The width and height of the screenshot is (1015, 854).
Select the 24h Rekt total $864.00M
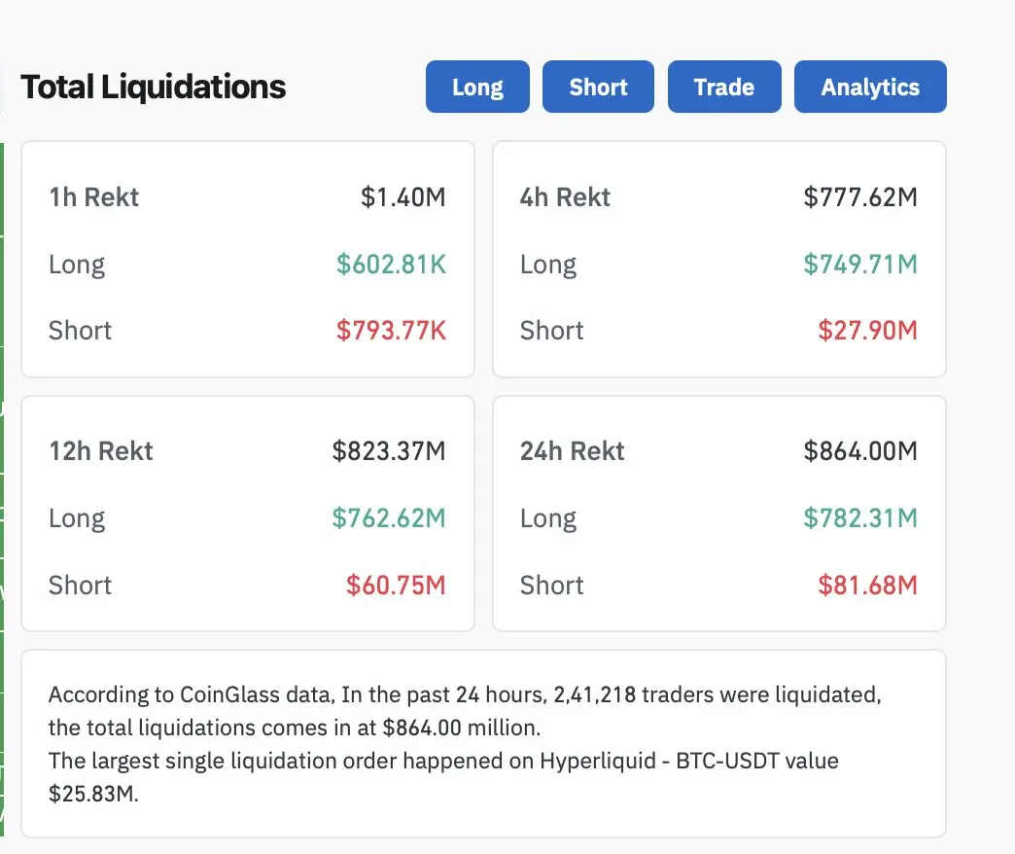click(860, 451)
